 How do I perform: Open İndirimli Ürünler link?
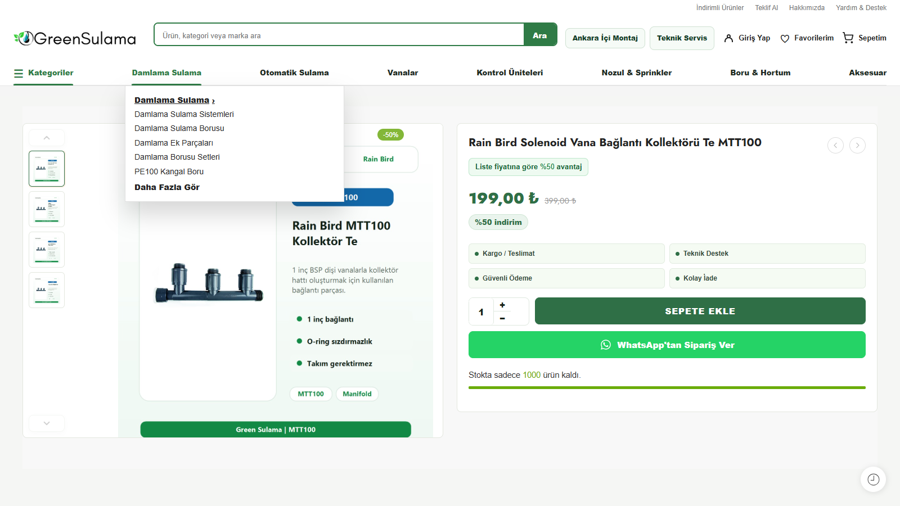[x=720, y=8]
